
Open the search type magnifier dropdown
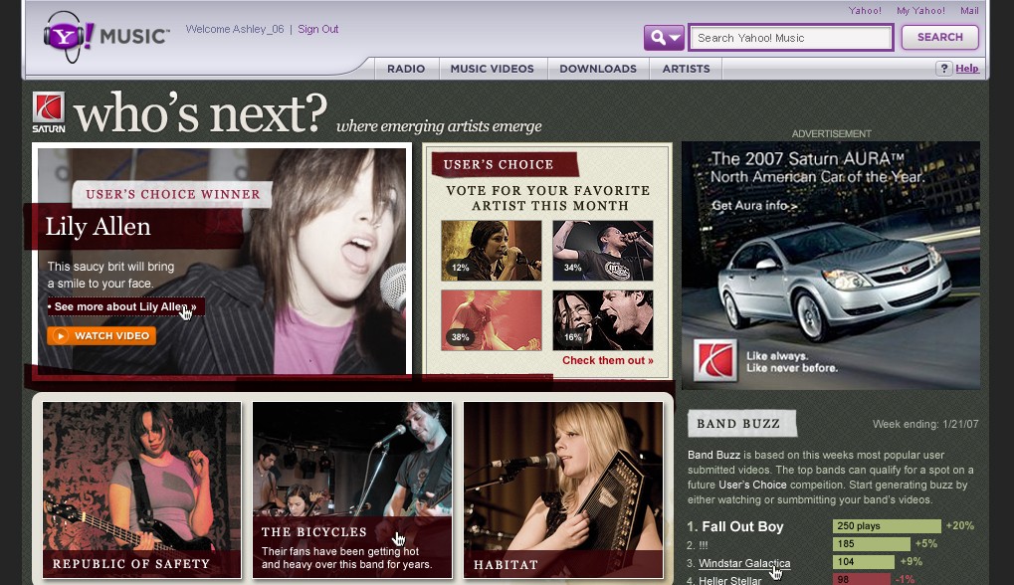pos(664,38)
